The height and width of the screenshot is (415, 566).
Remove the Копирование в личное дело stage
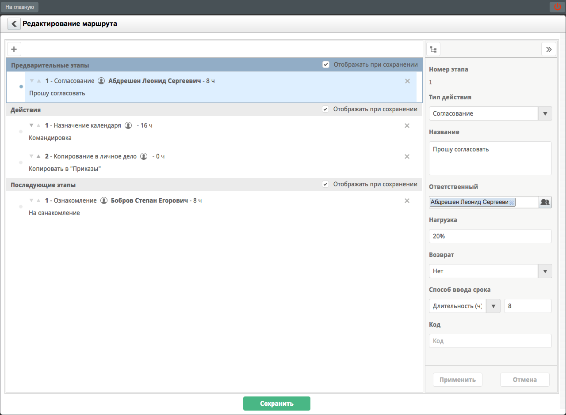tap(407, 156)
